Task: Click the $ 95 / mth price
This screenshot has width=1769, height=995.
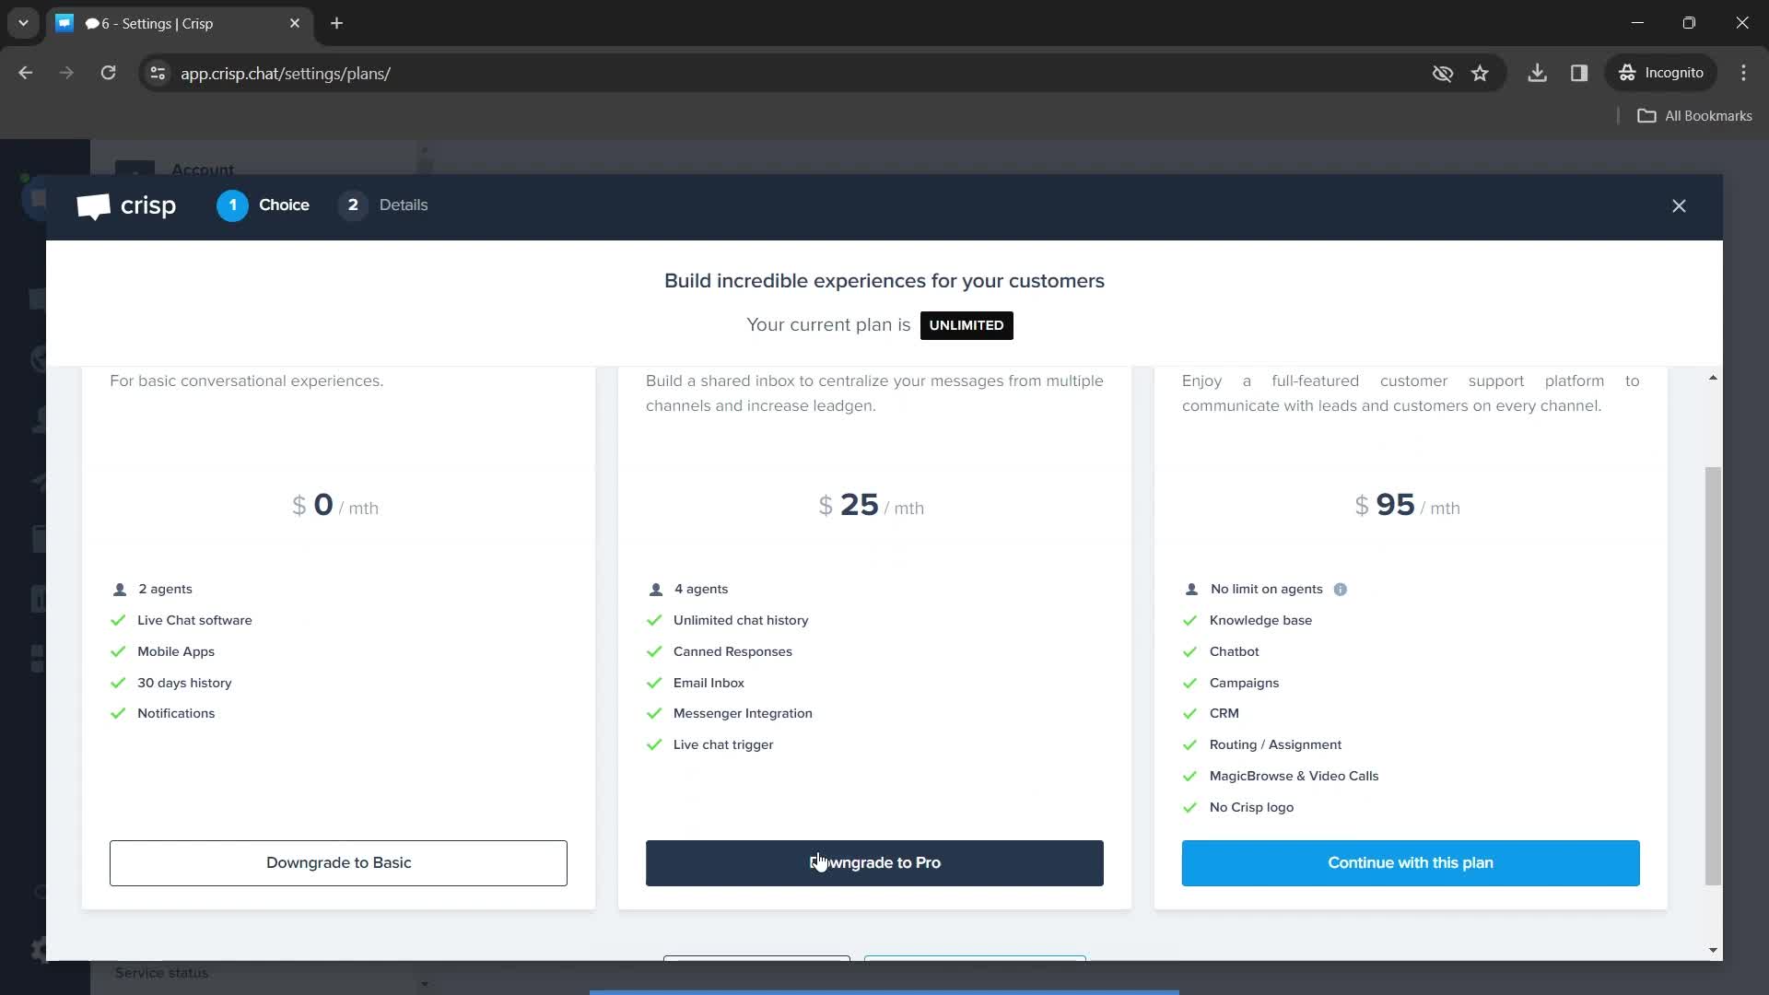Action: click(1407, 506)
